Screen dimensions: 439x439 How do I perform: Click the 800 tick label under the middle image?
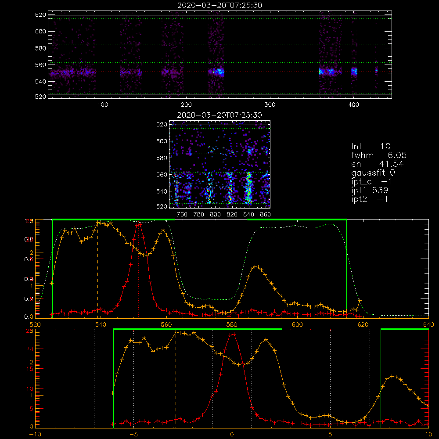click(x=215, y=215)
